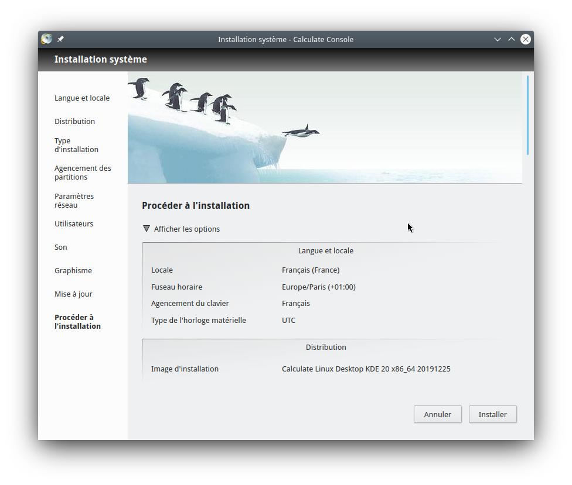Maximize window with the up chevron icon

[x=512, y=39]
